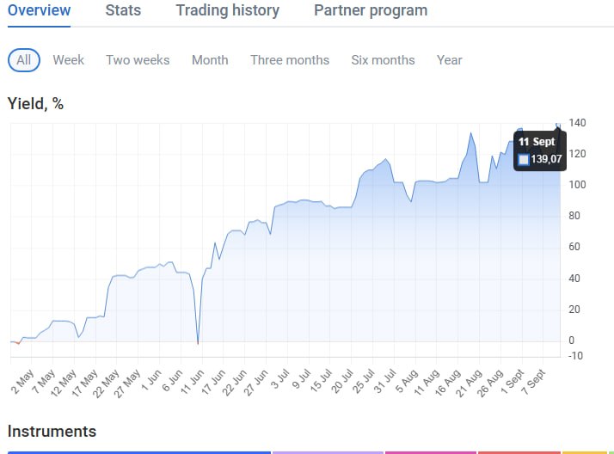Select the Overview tab
The width and height of the screenshot is (614, 454).
pyautogui.click(x=40, y=10)
